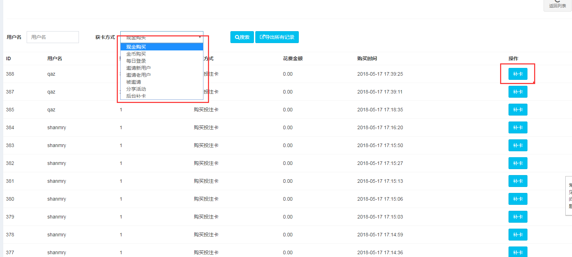
Task: Click 补卡 button for ID 382
Action: 518,163
